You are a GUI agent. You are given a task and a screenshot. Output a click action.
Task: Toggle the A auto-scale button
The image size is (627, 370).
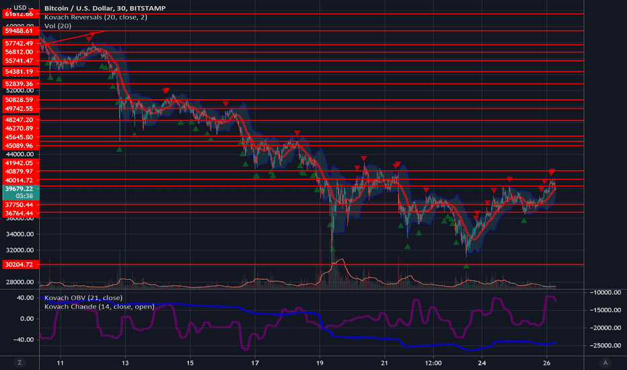click(605, 363)
